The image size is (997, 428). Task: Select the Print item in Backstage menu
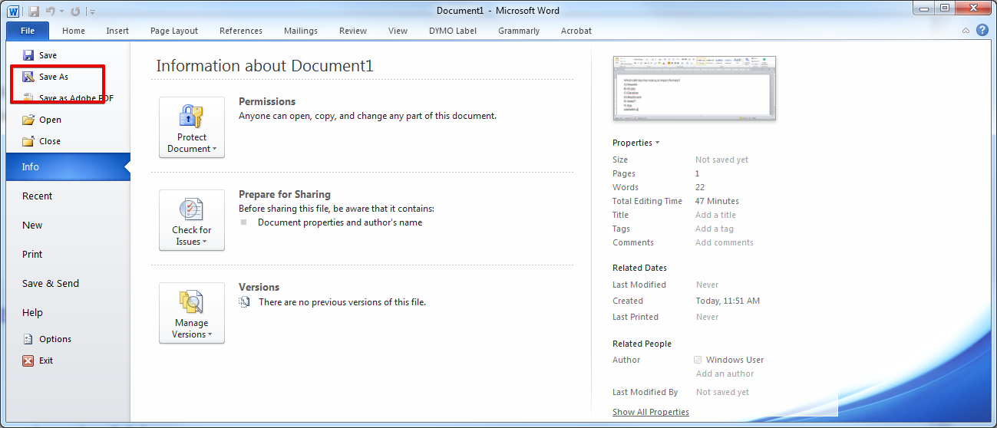[32, 255]
